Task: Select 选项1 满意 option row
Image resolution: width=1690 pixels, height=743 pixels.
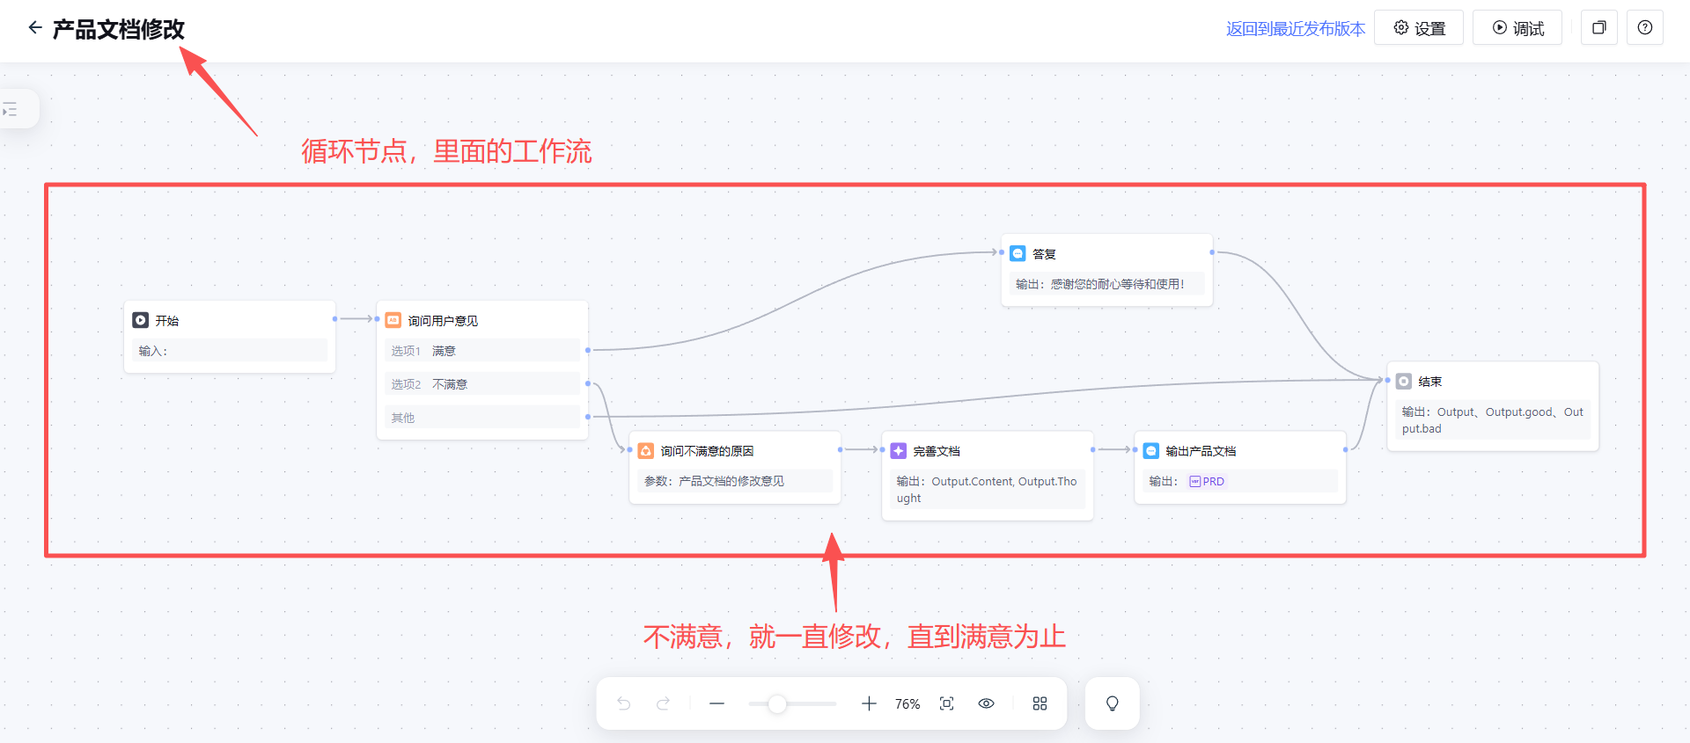Action: 482,351
